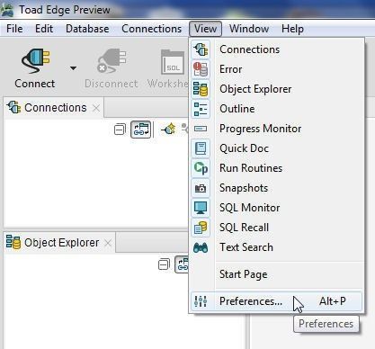Click the Disconnect toolbar icon
The width and height of the screenshot is (375, 349).
tap(112, 61)
